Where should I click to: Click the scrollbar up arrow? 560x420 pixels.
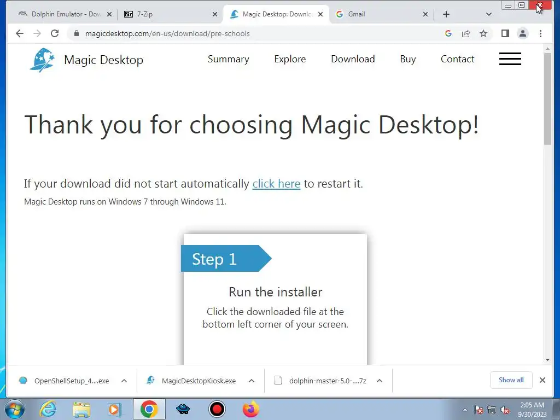tap(547, 48)
